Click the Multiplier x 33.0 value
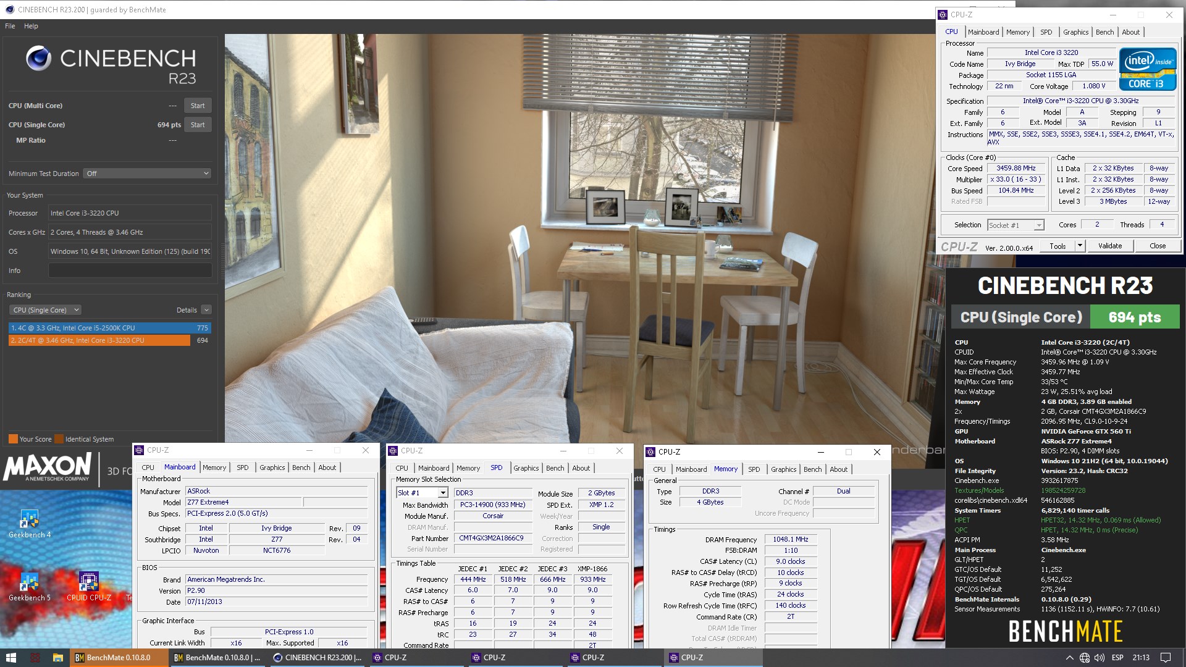Screen dimensions: 1186x667 click(1016, 179)
